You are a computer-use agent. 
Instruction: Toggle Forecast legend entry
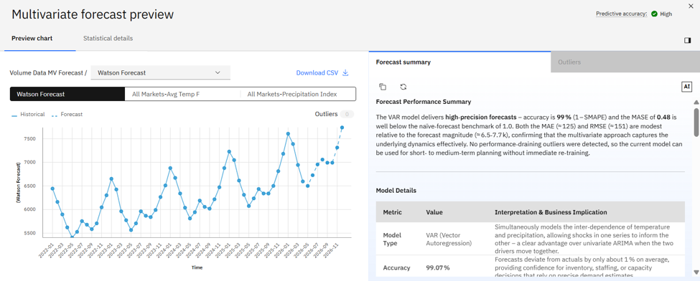tap(67, 114)
